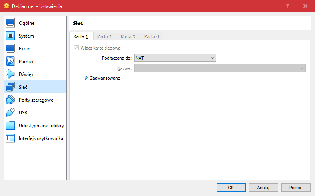
Task: Go to the Karta 4 tab
Action: coord(152,37)
